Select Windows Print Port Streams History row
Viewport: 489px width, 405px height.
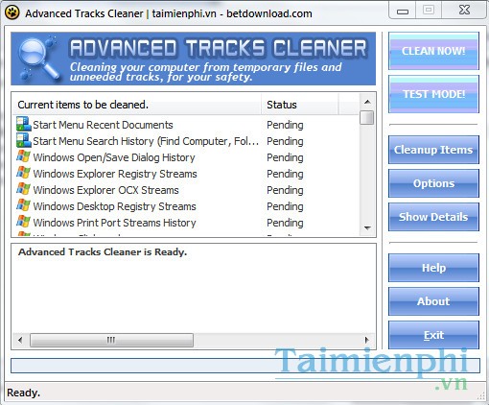[x=185, y=223]
